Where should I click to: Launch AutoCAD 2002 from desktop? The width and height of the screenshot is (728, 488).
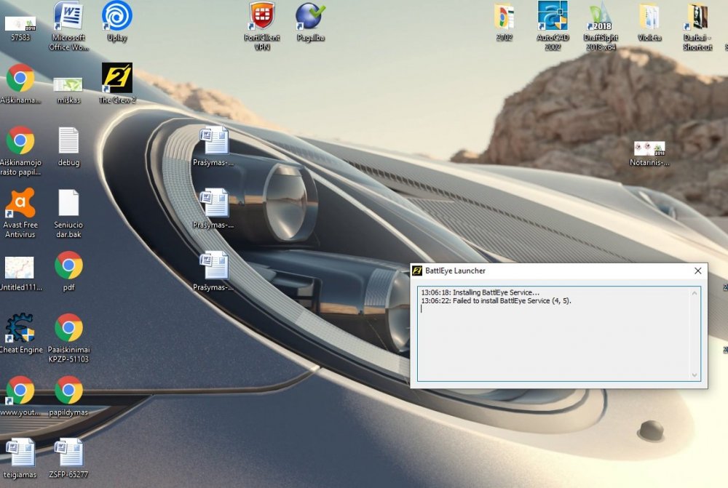[553, 16]
